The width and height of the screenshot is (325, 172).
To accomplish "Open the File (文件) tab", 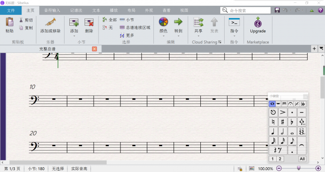I will pyautogui.click(x=11, y=10).
